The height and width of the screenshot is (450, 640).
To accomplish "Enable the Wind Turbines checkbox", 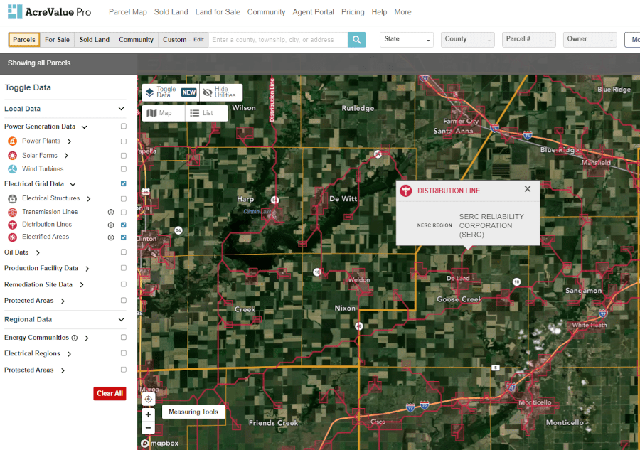I will (123, 169).
